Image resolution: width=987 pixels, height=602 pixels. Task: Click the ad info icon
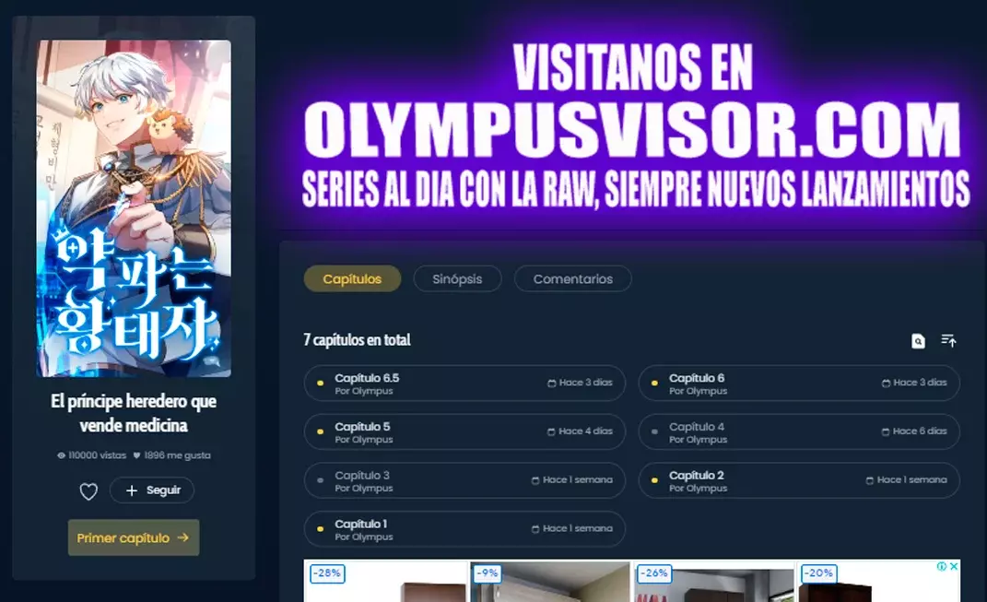942,567
